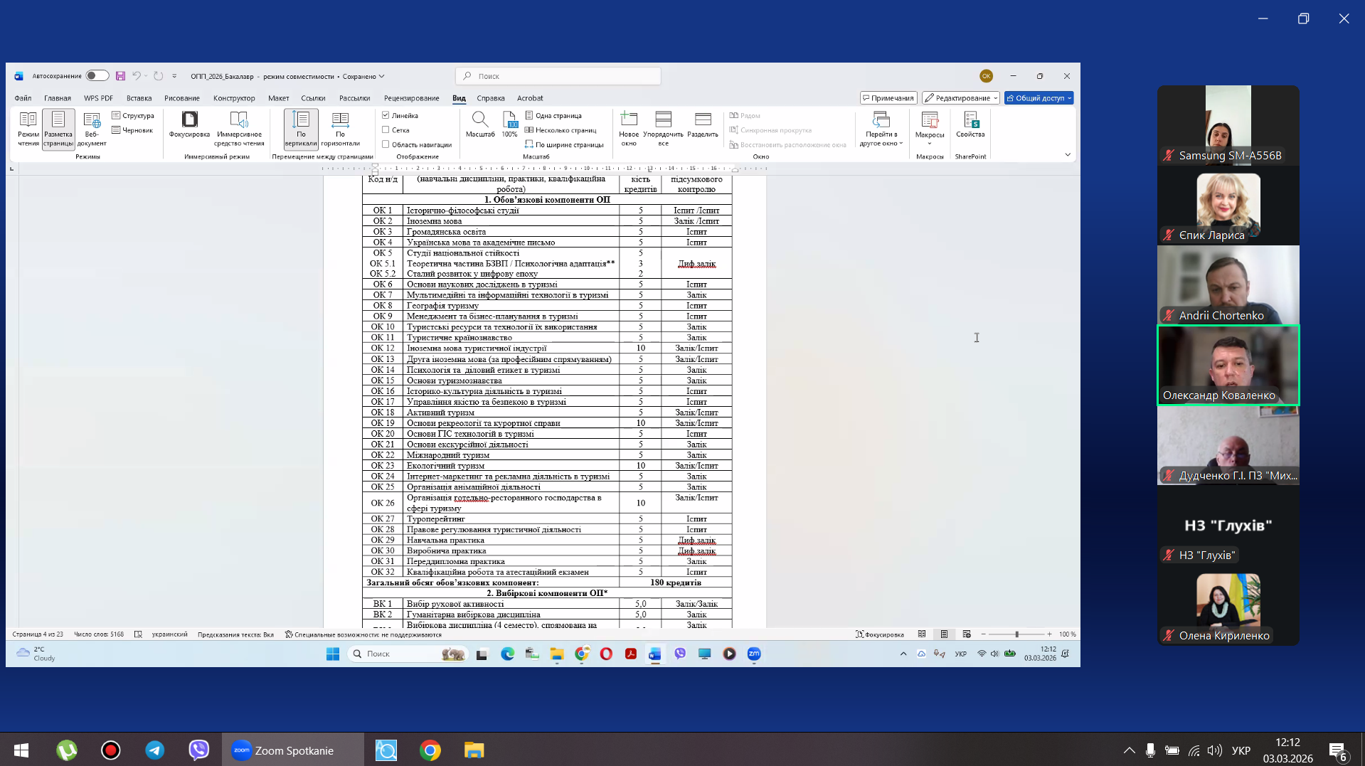
Task: Open the Режим чтения view
Action: click(x=28, y=128)
